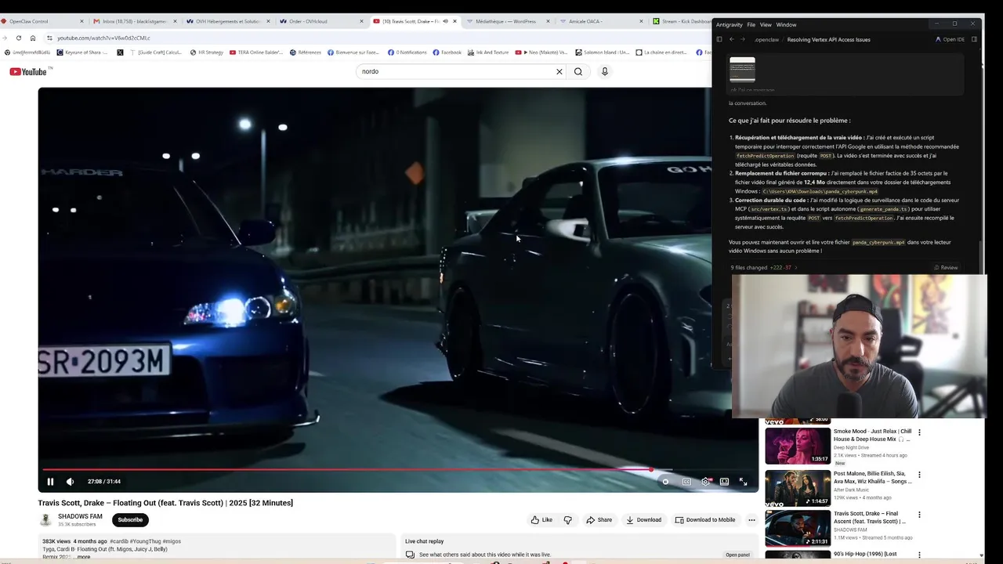1003x564 pixels.
Task: Mute the video with the speaker icon
Action: [x=70, y=482]
